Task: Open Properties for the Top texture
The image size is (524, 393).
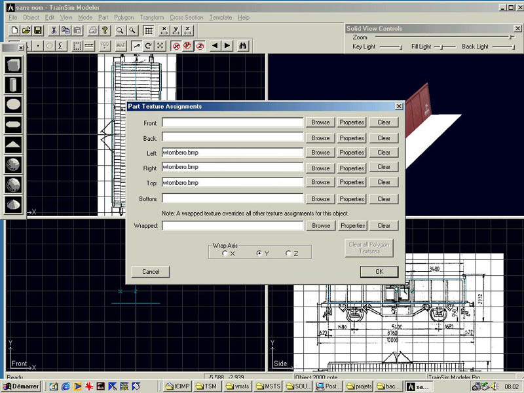Action: pyautogui.click(x=352, y=183)
